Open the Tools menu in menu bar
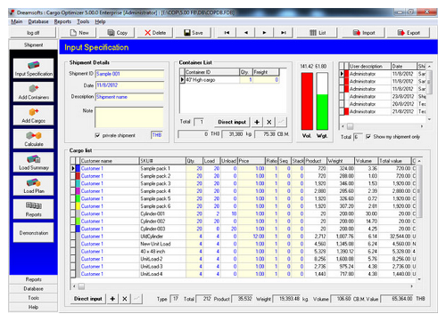 [83, 21]
